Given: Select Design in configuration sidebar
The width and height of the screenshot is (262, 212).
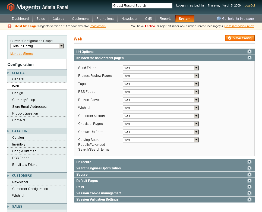Looking at the screenshot, I should [x=37, y=93].
